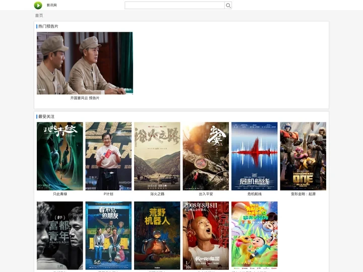Open the 只此青绿 movie poster

tap(59, 156)
